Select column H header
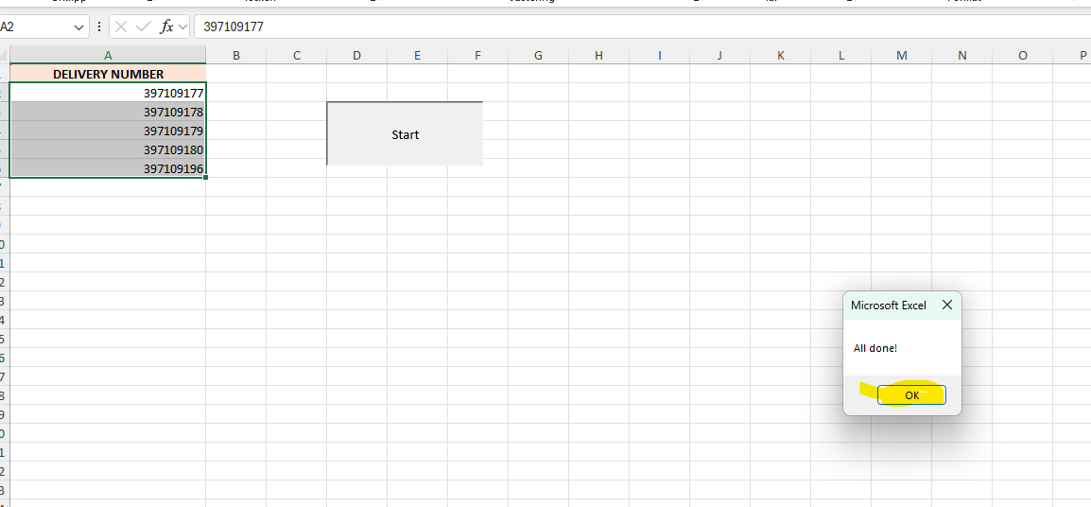This screenshot has height=507, width=1091. point(598,55)
